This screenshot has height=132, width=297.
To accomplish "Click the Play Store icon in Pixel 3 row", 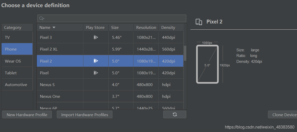I will coord(96,38).
